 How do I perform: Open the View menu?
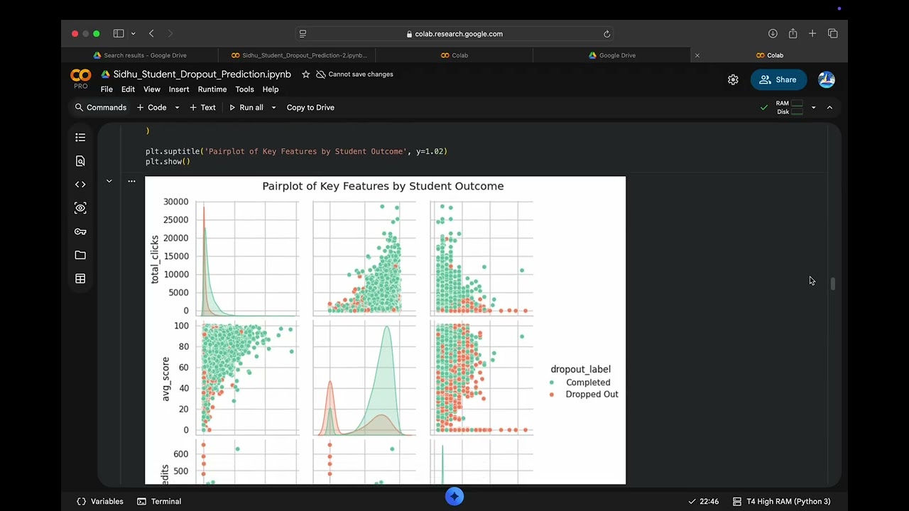tap(152, 89)
